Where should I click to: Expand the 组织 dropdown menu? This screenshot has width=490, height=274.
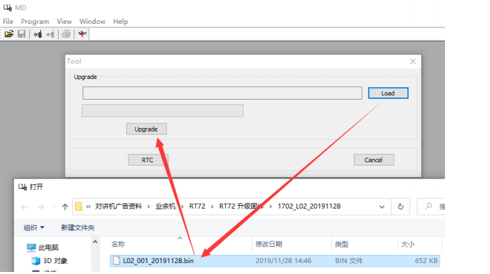[34, 227]
